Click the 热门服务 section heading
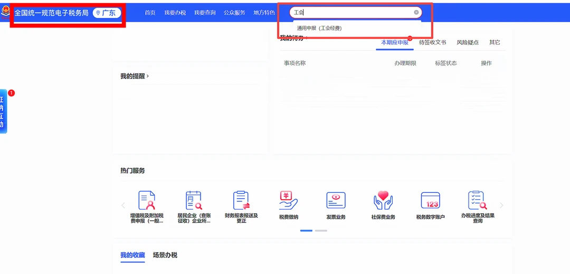Screen dimensions: 570x274 (x=132, y=171)
